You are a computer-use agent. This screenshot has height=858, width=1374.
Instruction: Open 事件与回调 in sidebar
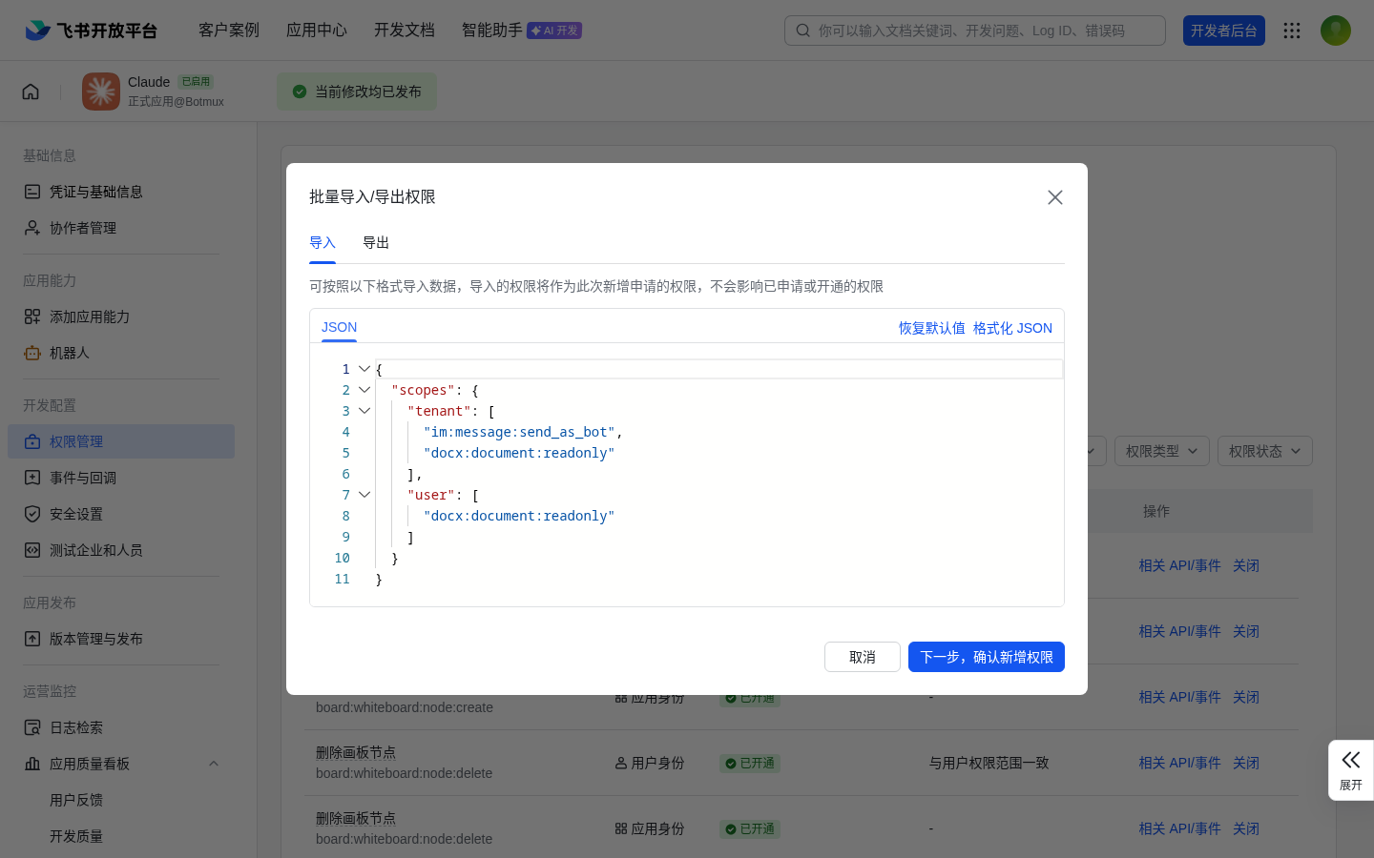tap(121, 478)
